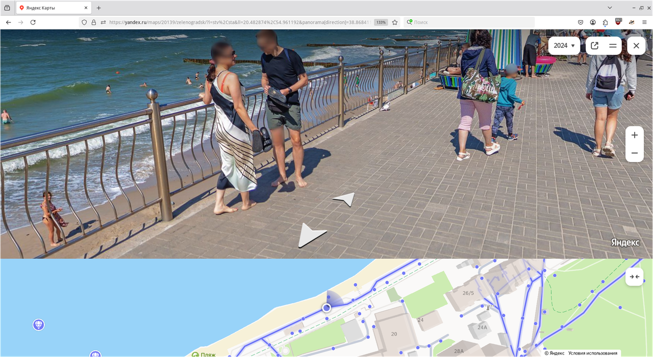Image resolution: width=653 pixels, height=357 pixels.
Task: Expand the list all tabs chevron
Action: coord(610,8)
